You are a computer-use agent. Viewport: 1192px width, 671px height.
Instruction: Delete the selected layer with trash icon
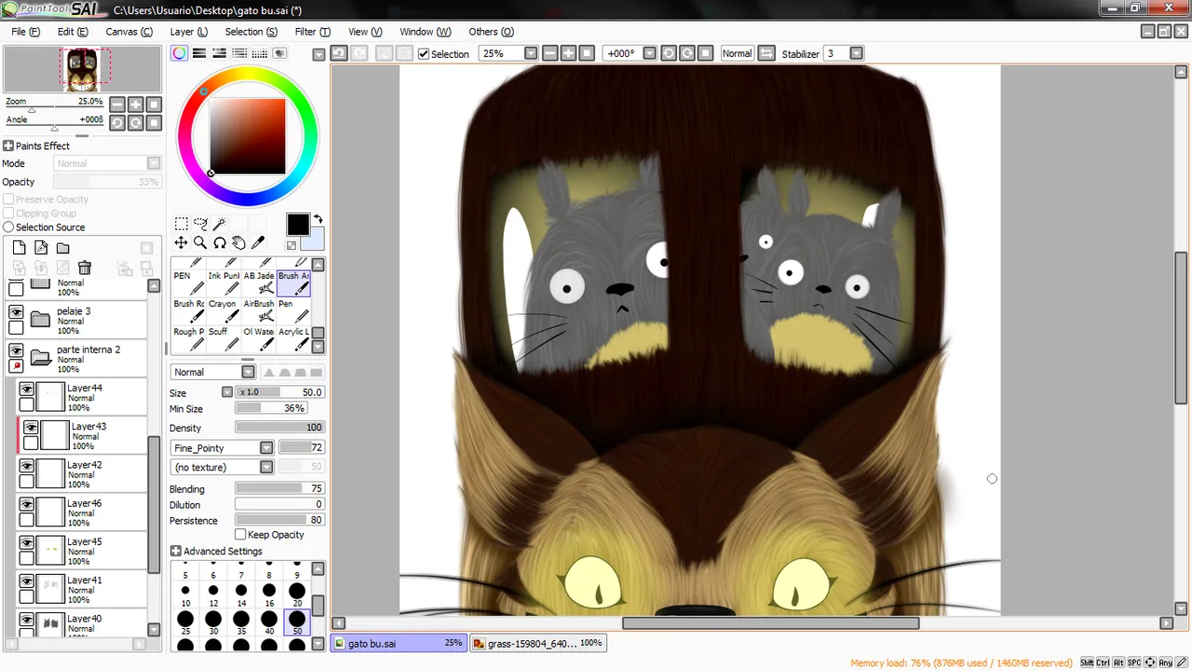[x=85, y=268]
